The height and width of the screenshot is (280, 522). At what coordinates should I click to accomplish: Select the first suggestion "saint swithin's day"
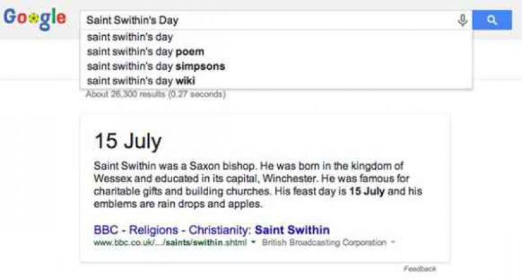pos(130,37)
